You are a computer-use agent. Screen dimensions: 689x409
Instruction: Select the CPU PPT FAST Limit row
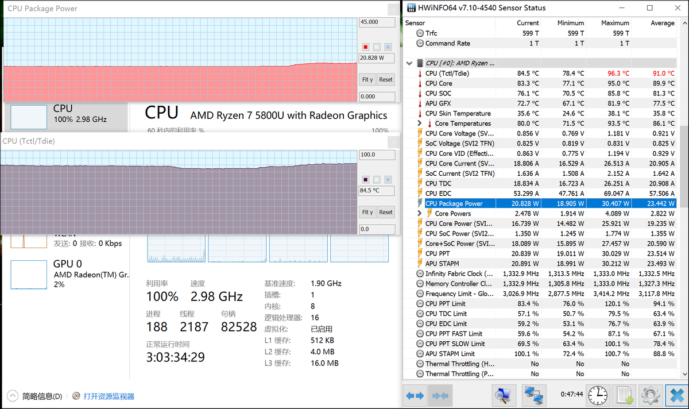(540, 334)
